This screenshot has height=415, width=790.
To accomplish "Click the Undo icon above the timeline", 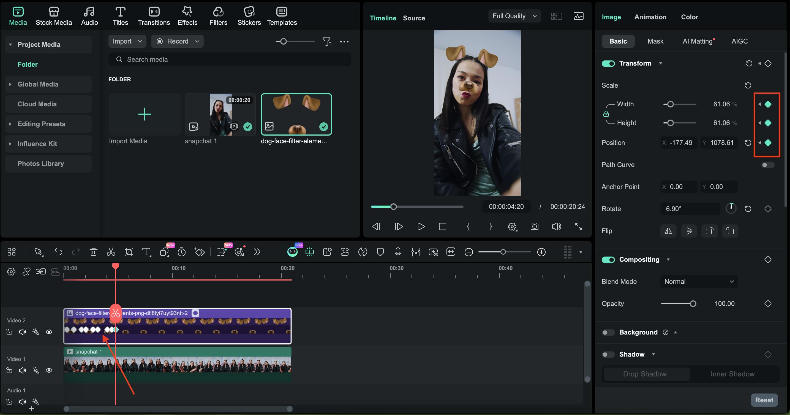I will coord(58,252).
